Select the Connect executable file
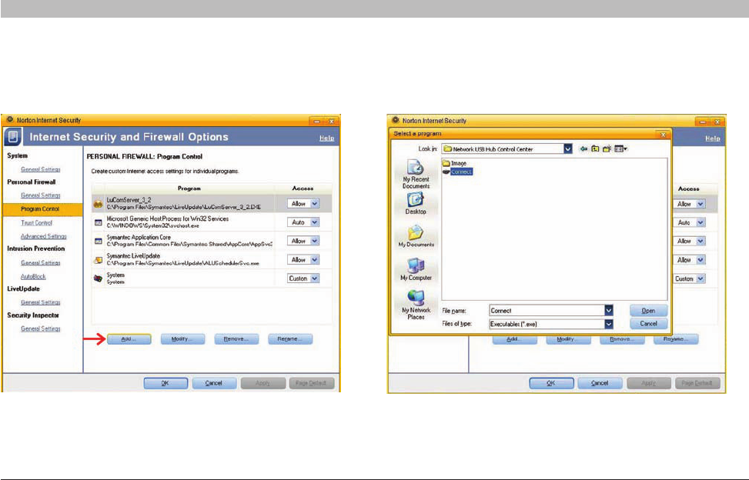Image resolution: width=749 pixels, height=480 pixels. pos(457,172)
